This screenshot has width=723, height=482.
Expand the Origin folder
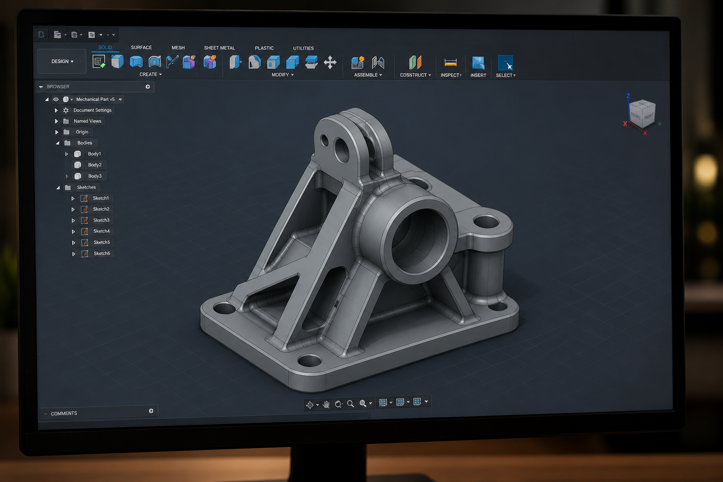point(56,132)
